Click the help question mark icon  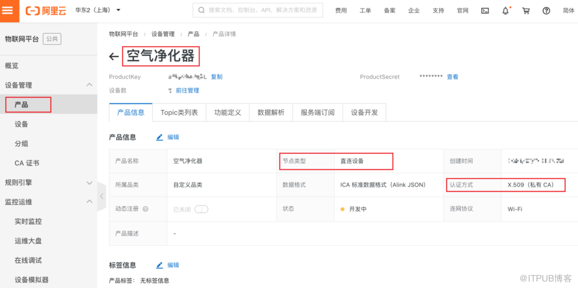point(546,11)
